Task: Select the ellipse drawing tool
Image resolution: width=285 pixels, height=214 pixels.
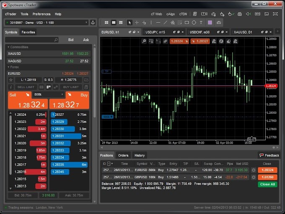Action: 194,23
